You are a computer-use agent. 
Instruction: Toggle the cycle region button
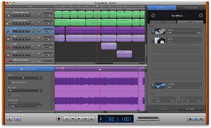pyautogui.click(x=91, y=119)
